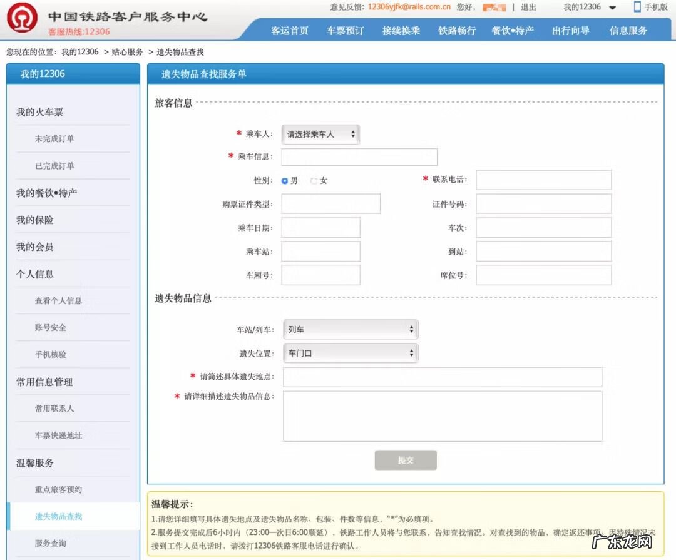This screenshot has width=676, height=560.
Task: Click the 联系电话 input field
Action: click(x=543, y=180)
